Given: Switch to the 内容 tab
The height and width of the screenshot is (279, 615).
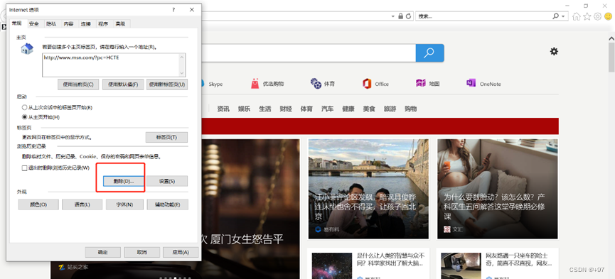Looking at the screenshot, I should click(69, 24).
